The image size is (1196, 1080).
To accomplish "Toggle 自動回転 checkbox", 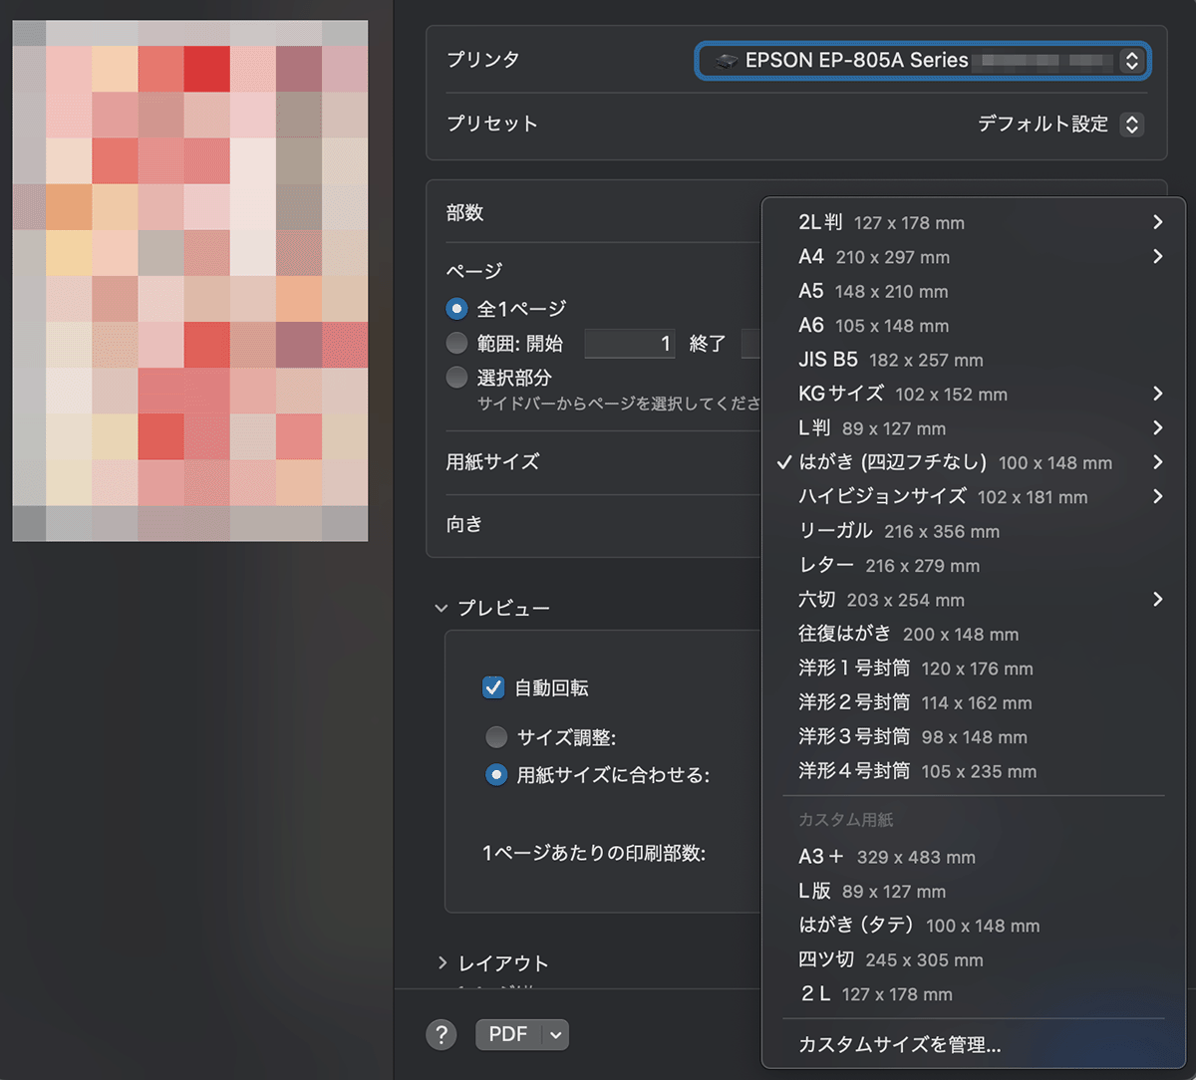I will coord(493,687).
